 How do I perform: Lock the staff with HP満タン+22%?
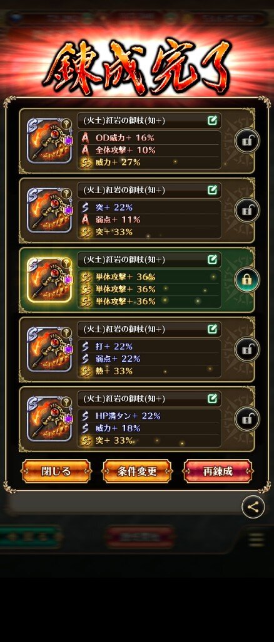247,419
